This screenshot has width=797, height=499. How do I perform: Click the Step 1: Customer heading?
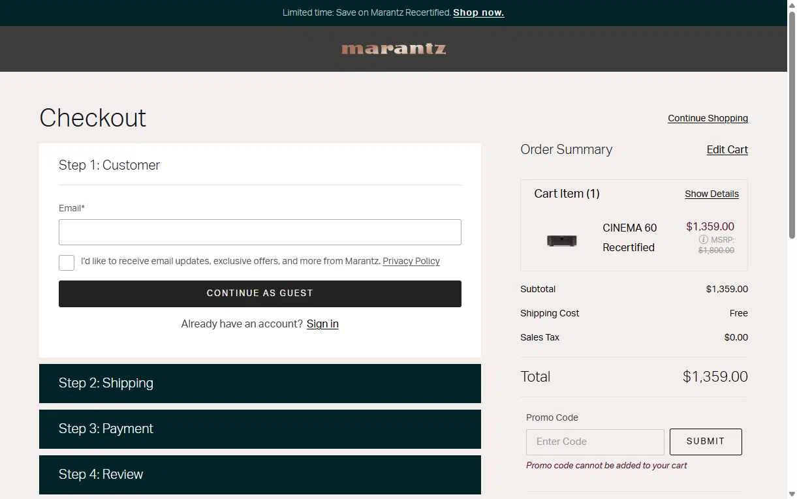pos(109,165)
